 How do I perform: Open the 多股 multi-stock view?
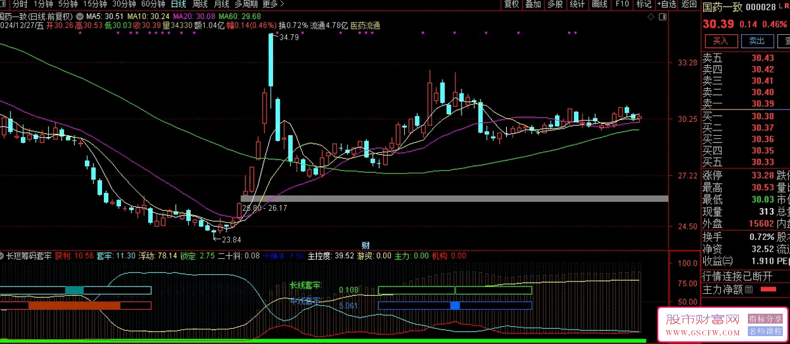tap(555, 4)
